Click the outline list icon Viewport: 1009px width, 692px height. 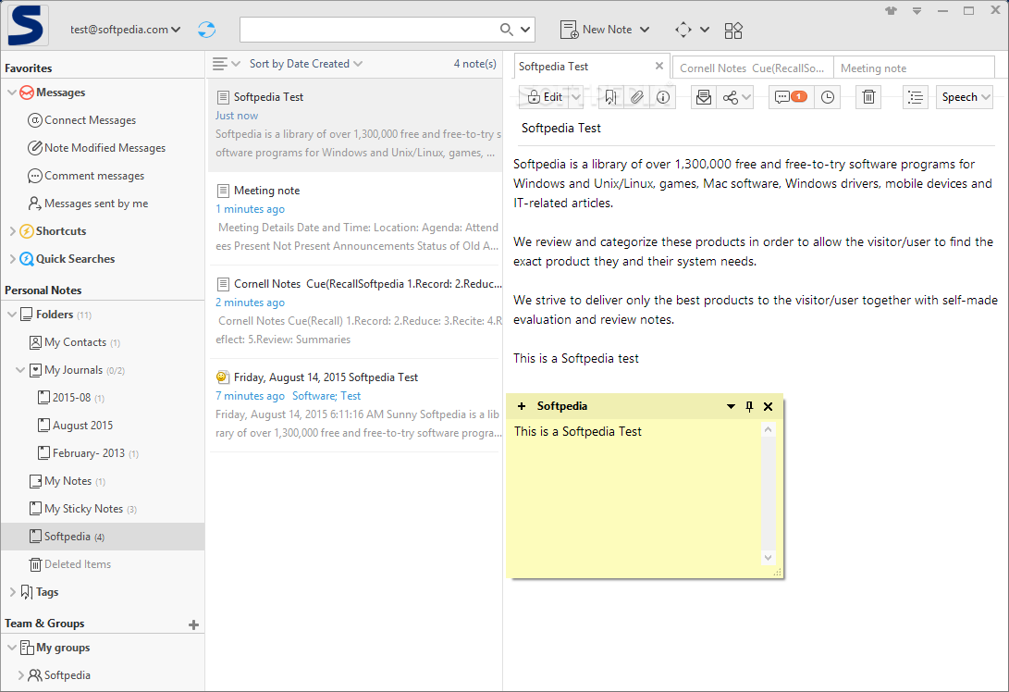click(x=915, y=97)
